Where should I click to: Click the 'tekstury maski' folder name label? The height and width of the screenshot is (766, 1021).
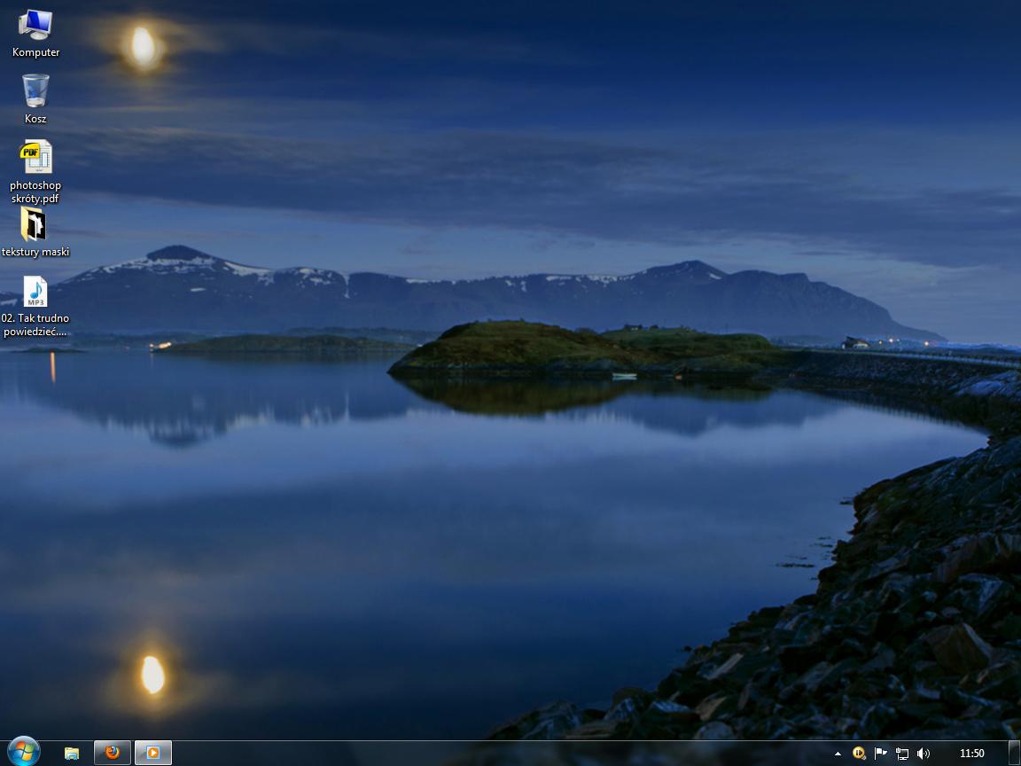click(35, 252)
